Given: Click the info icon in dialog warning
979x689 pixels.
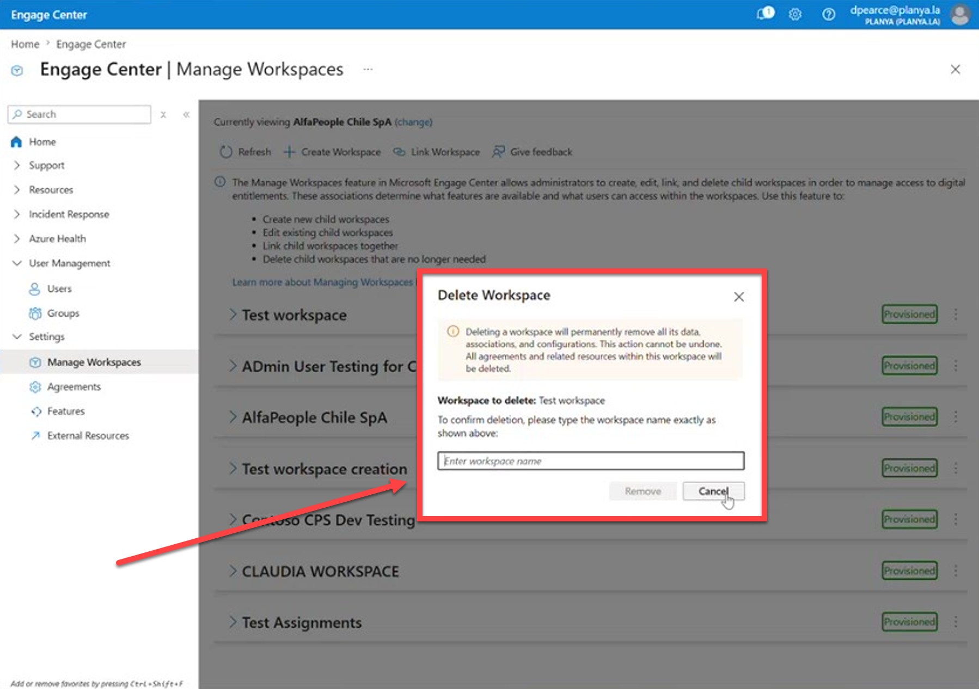Looking at the screenshot, I should (x=453, y=331).
